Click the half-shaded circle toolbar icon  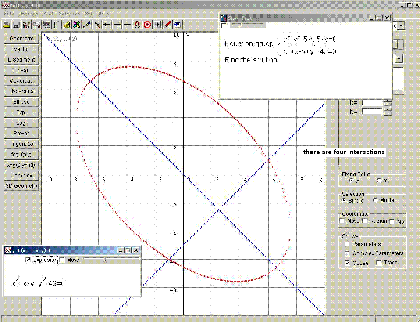[157, 25]
